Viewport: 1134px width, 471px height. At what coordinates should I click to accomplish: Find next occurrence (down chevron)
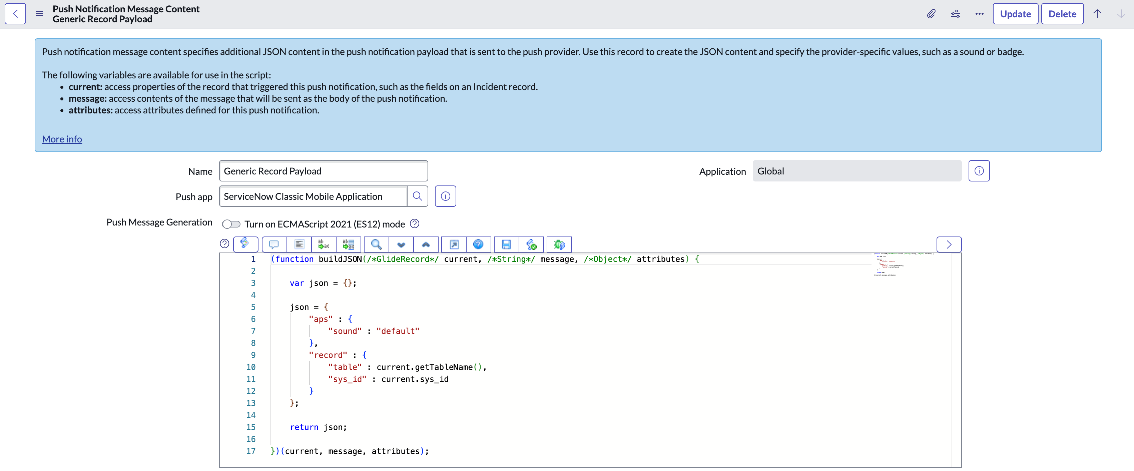click(x=401, y=244)
